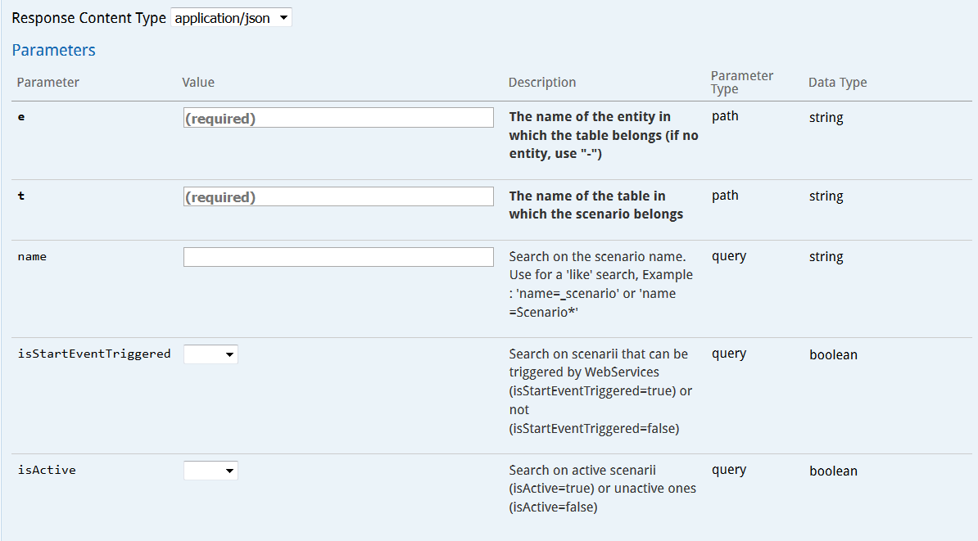Click the Parameters section heading
978x541 pixels.
click(x=53, y=50)
